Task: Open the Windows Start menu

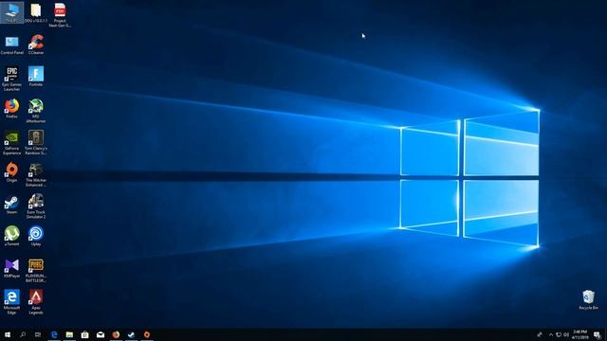Action: click(8, 334)
